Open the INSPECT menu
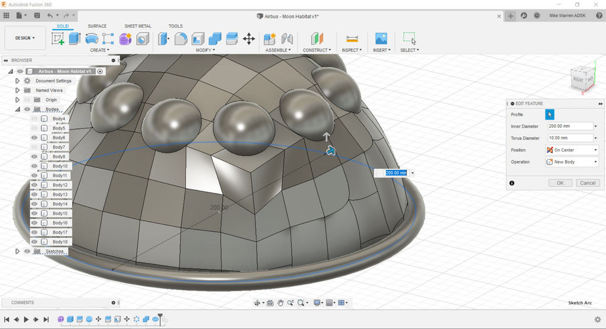This screenshot has width=606, height=329. pyautogui.click(x=352, y=50)
